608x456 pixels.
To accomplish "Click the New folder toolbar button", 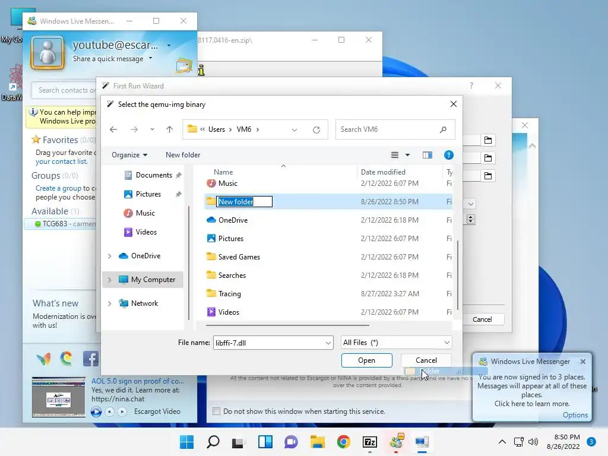I will [x=183, y=155].
